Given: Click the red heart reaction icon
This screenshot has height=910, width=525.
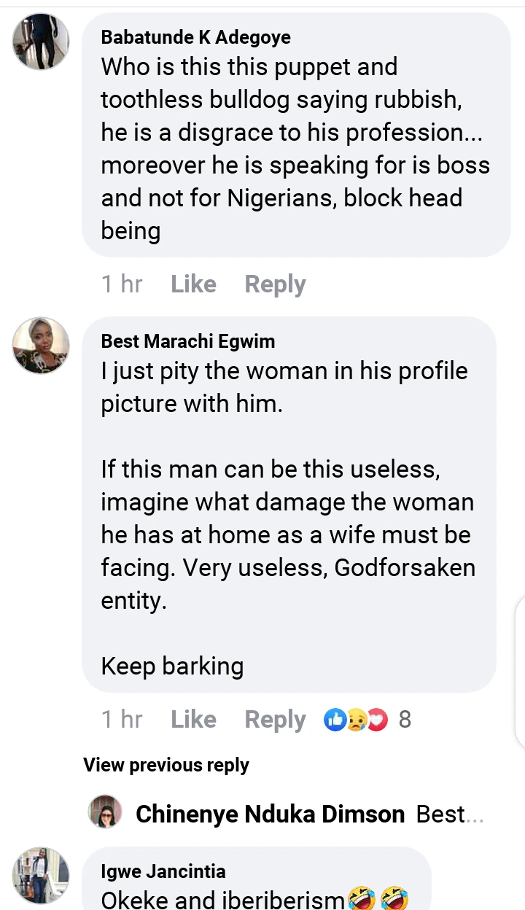Looking at the screenshot, I should [376, 720].
